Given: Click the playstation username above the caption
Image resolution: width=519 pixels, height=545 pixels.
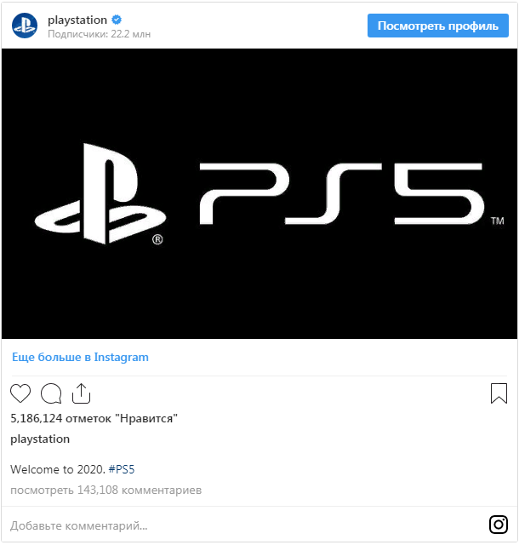Looking at the screenshot, I should 40,439.
